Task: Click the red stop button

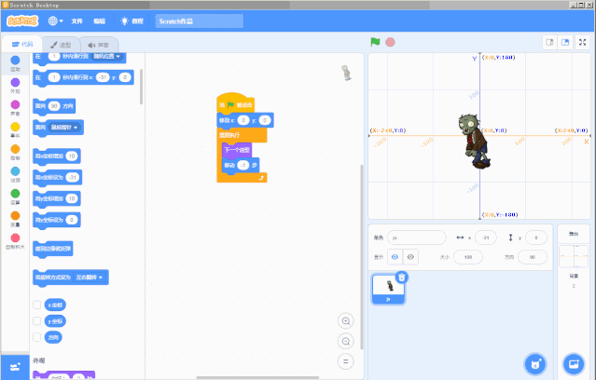Action: 390,42
